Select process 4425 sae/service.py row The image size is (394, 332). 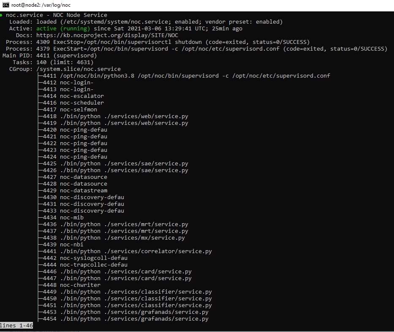[113, 164]
